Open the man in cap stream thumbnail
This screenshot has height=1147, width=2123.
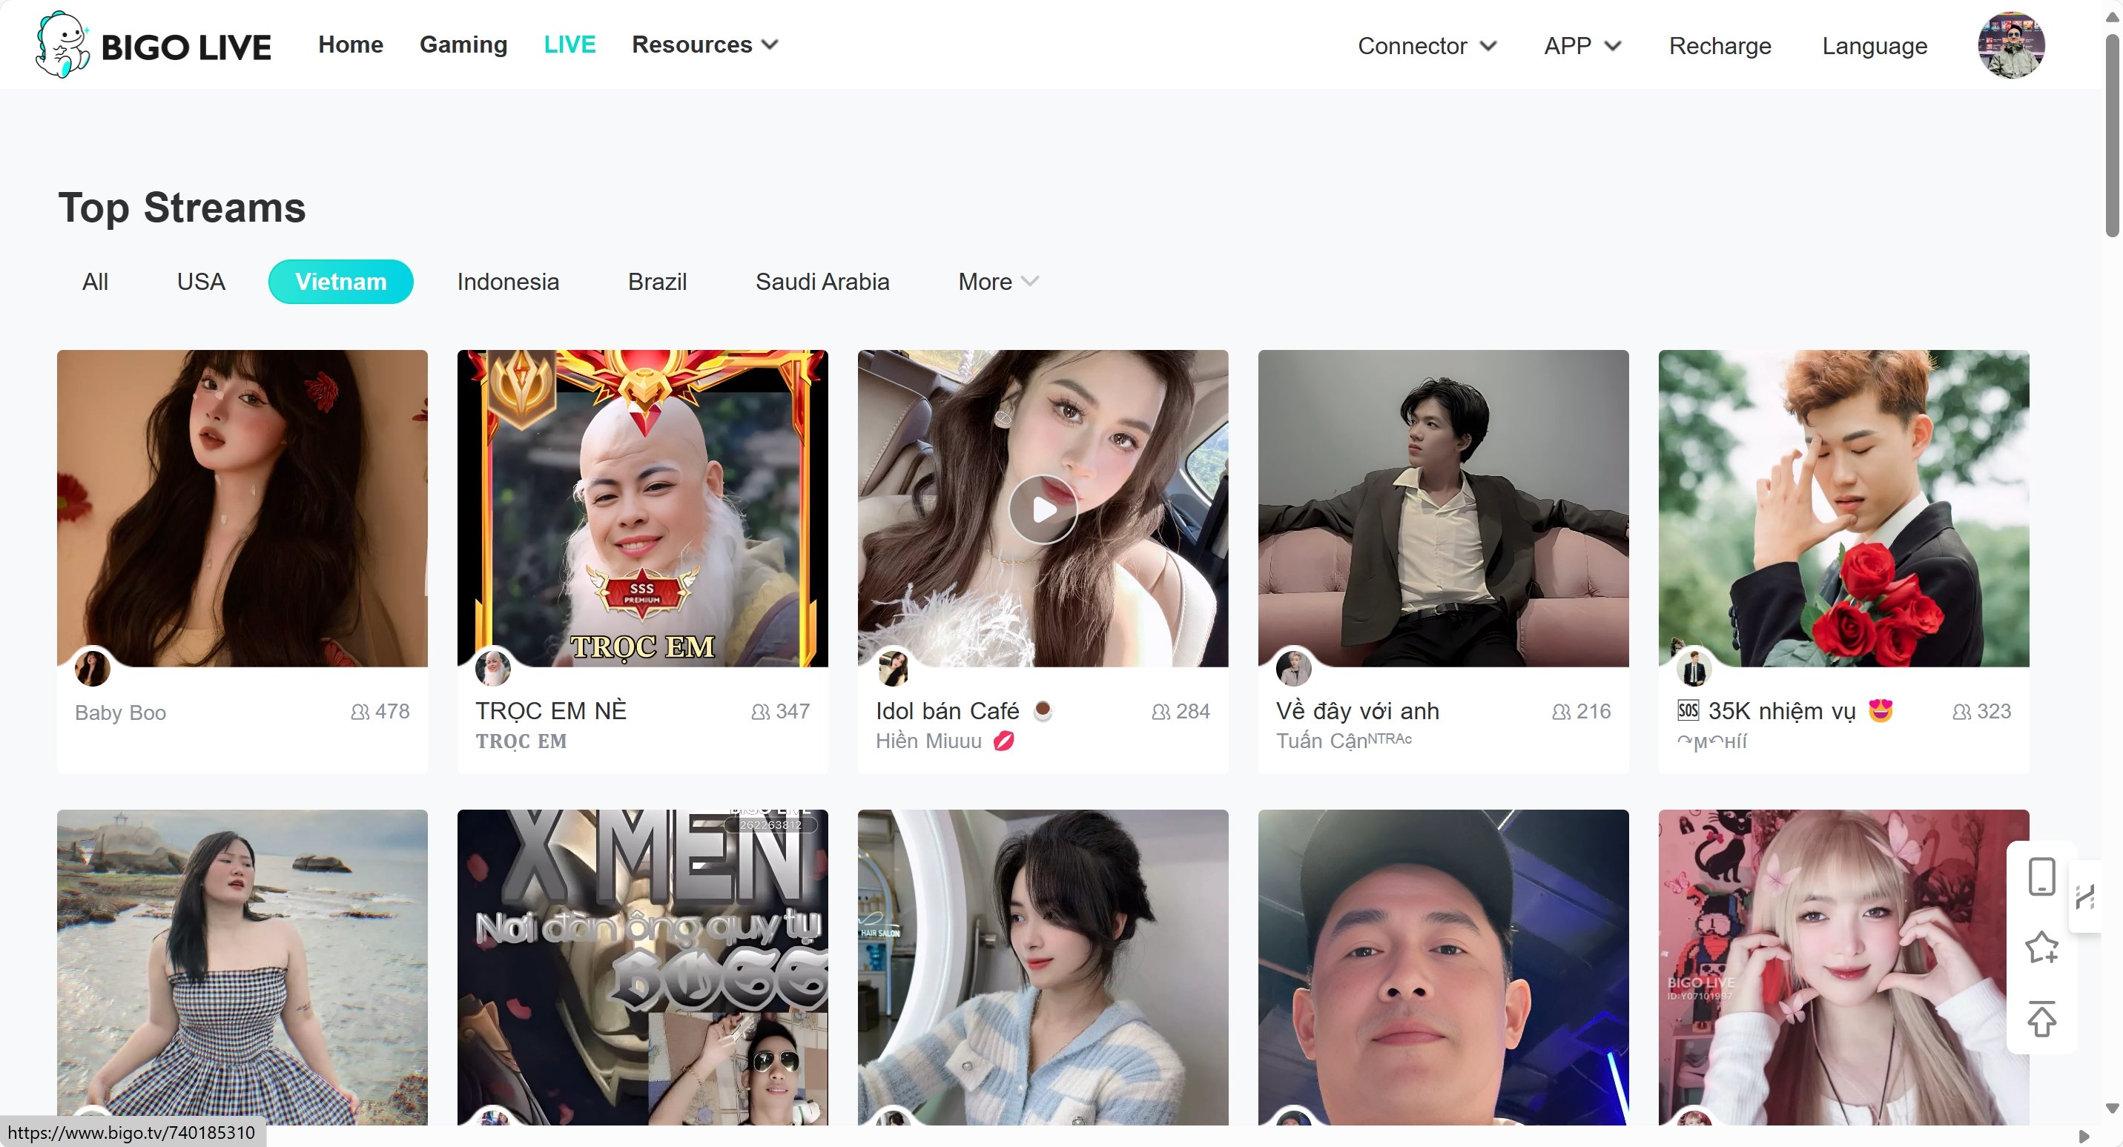coord(1443,968)
